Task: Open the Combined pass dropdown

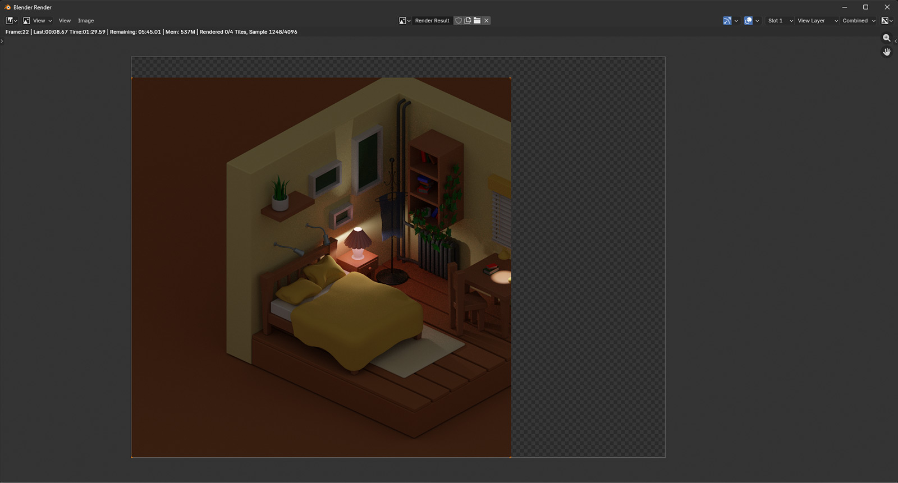Action: [858, 21]
